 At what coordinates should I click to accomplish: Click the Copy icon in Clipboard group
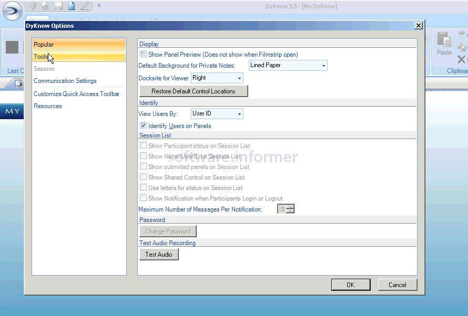[x=462, y=47]
